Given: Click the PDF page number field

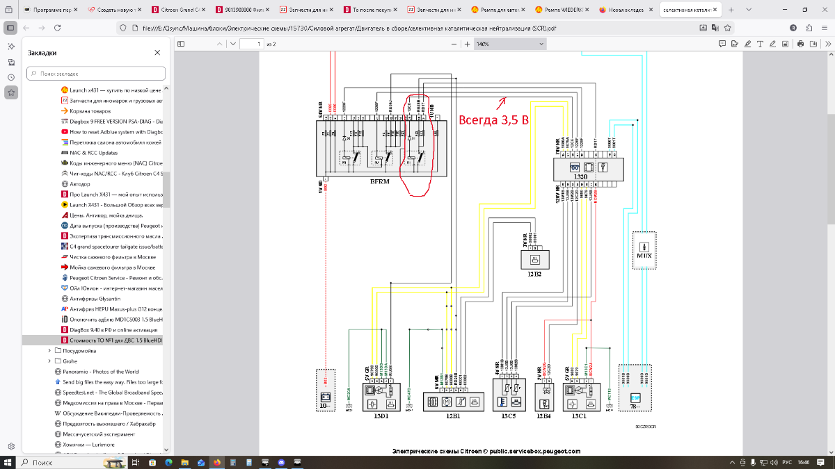Looking at the screenshot, I should [x=250, y=44].
